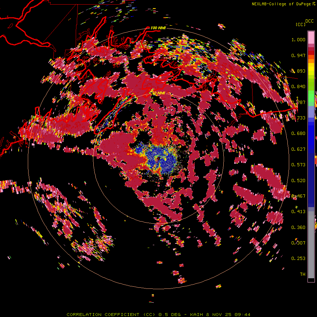This screenshot has height=317, width=317.
Task: Click the KAIH station identifier in the caption
Action: pos(197,315)
